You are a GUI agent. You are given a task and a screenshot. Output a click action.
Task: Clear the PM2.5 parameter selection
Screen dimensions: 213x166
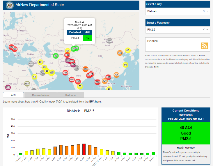tap(204, 29)
